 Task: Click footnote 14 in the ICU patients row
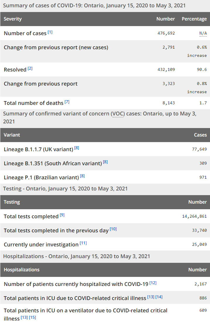click(x=159, y=297)
